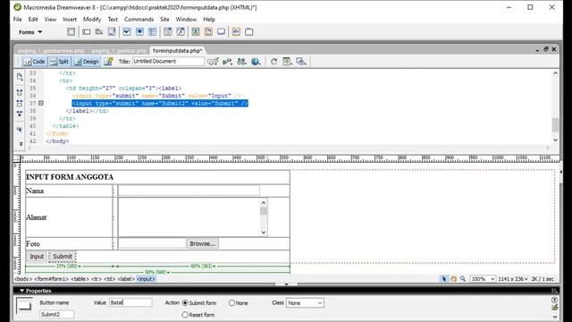Select the None action radio
The width and height of the screenshot is (572, 322).
tap(231, 303)
